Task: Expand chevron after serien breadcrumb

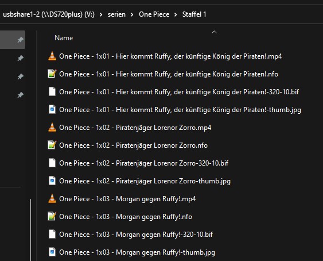Action: pyautogui.click(x=132, y=15)
